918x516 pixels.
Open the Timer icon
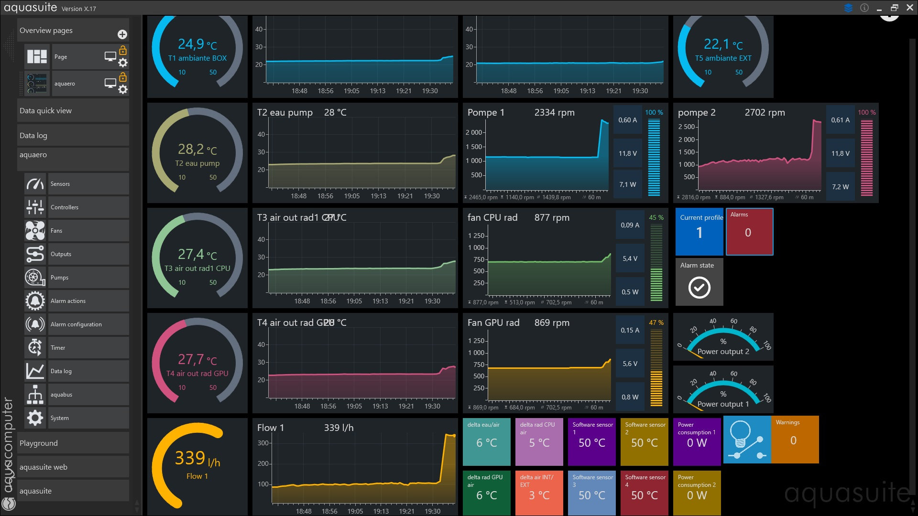point(35,348)
